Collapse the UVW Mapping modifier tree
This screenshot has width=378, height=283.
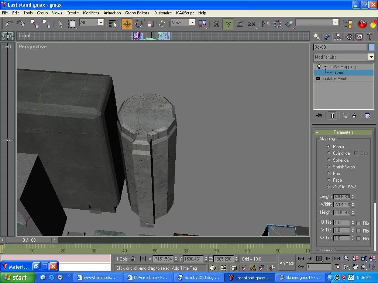click(325, 67)
